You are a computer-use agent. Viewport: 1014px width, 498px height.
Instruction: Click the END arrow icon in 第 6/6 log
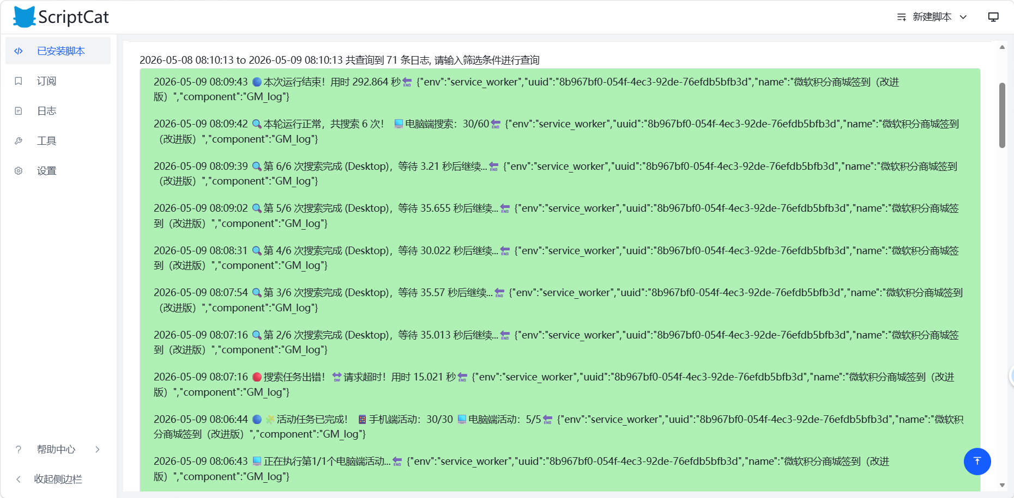pyautogui.click(x=493, y=167)
